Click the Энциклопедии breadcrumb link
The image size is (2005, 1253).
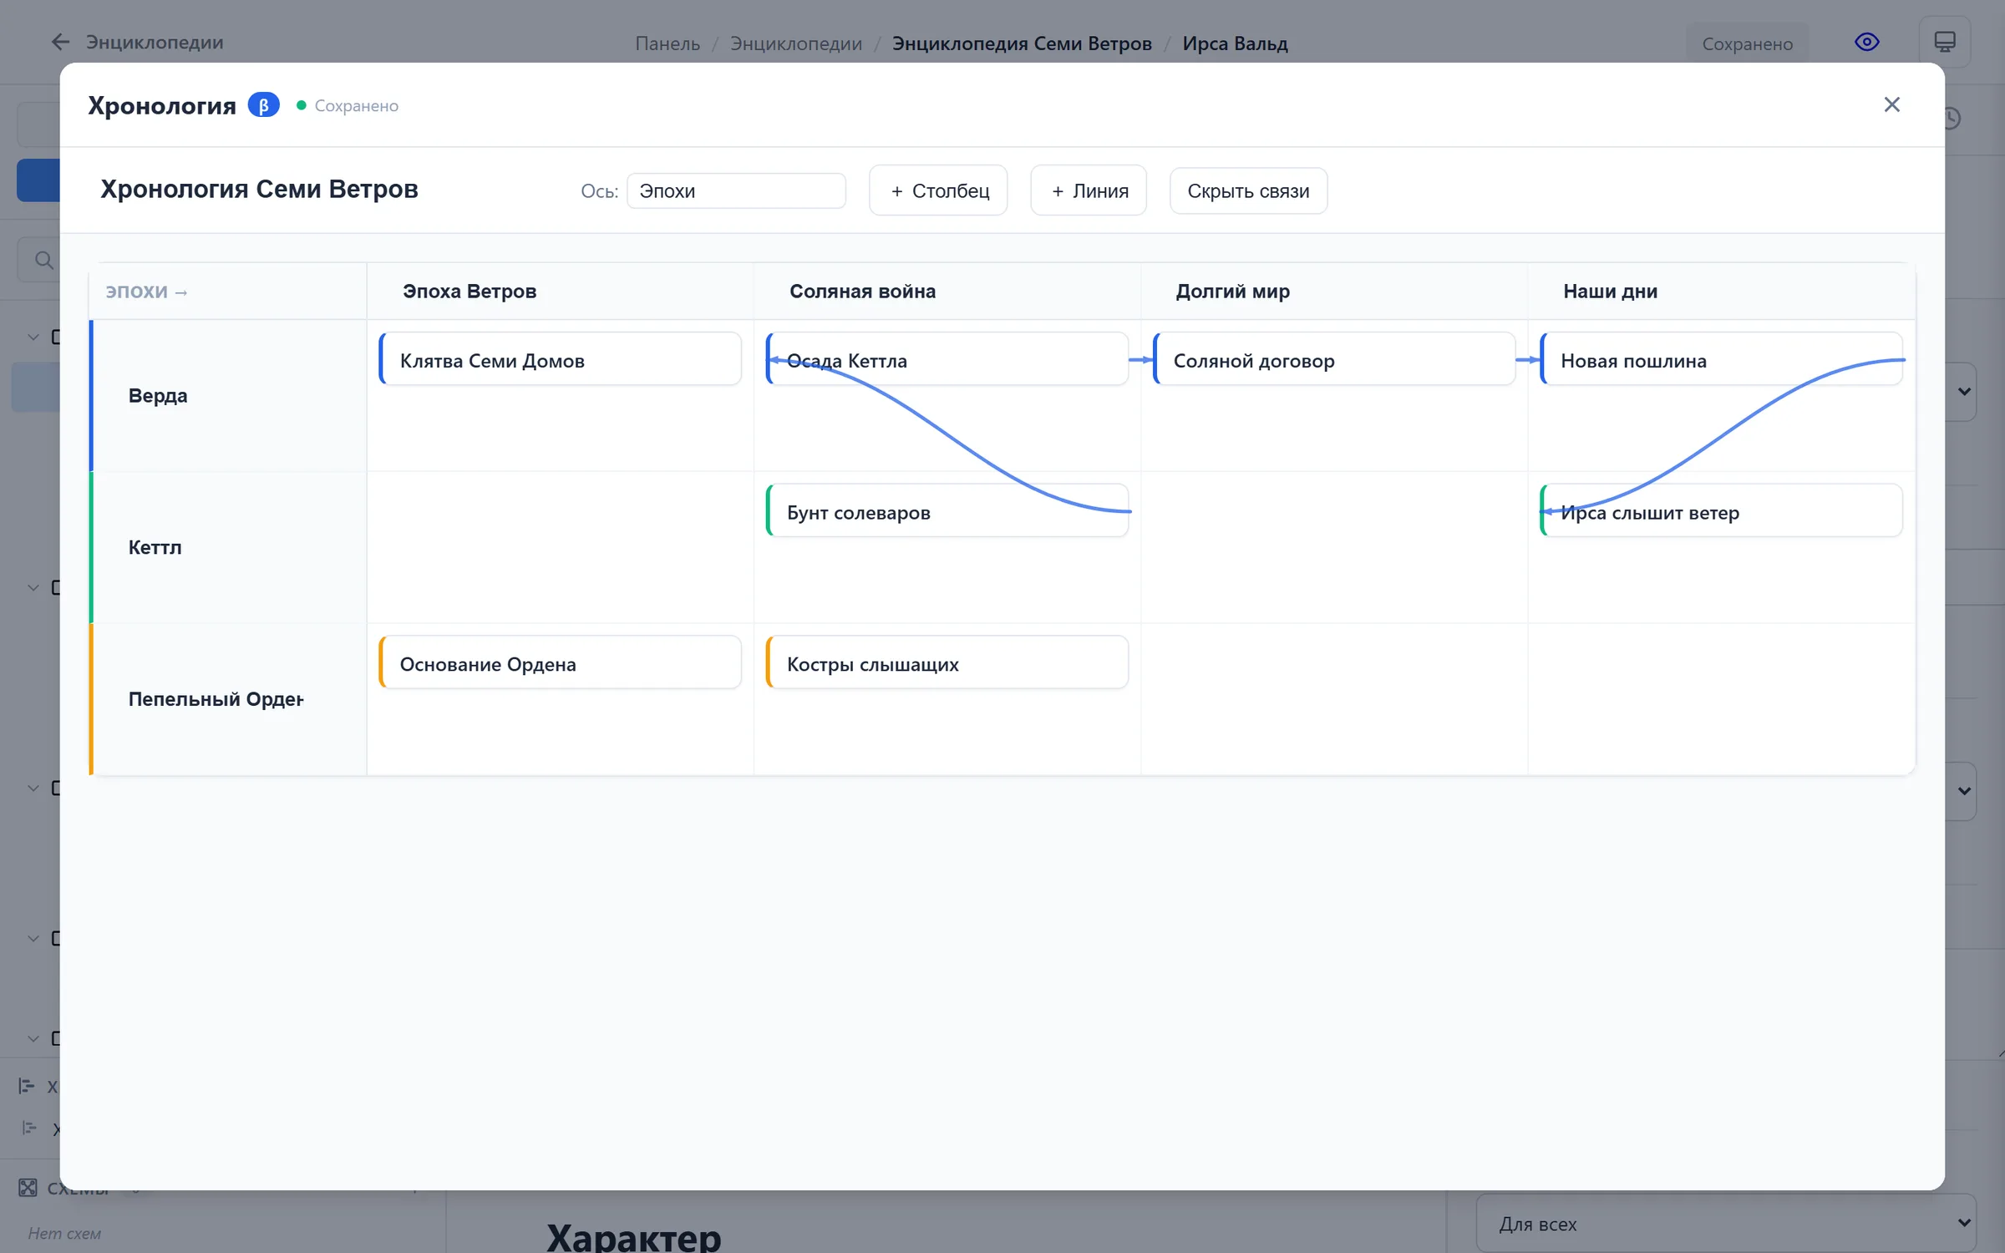point(795,43)
